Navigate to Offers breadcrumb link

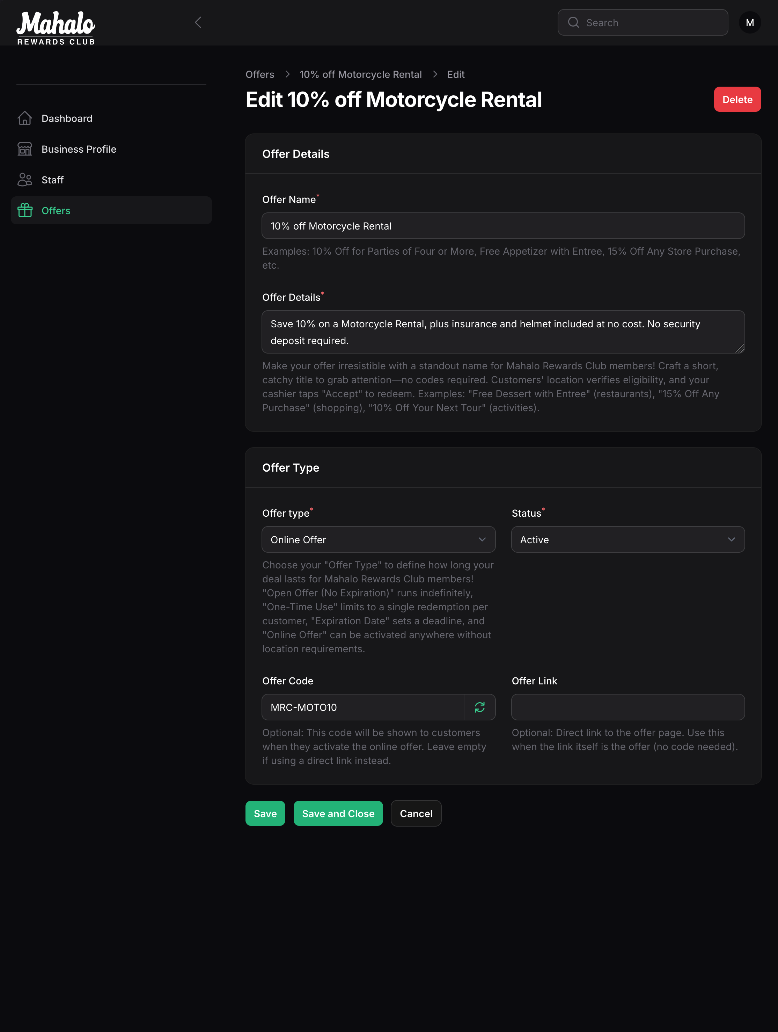tap(260, 74)
